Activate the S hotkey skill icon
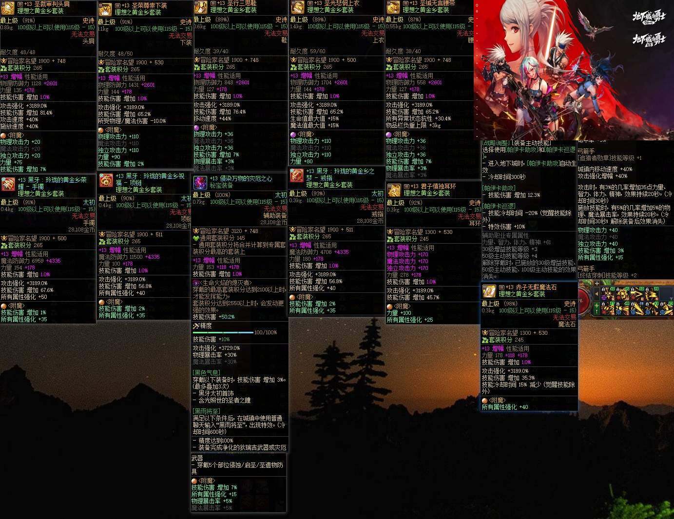The width and height of the screenshot is (674, 519). pos(622,308)
